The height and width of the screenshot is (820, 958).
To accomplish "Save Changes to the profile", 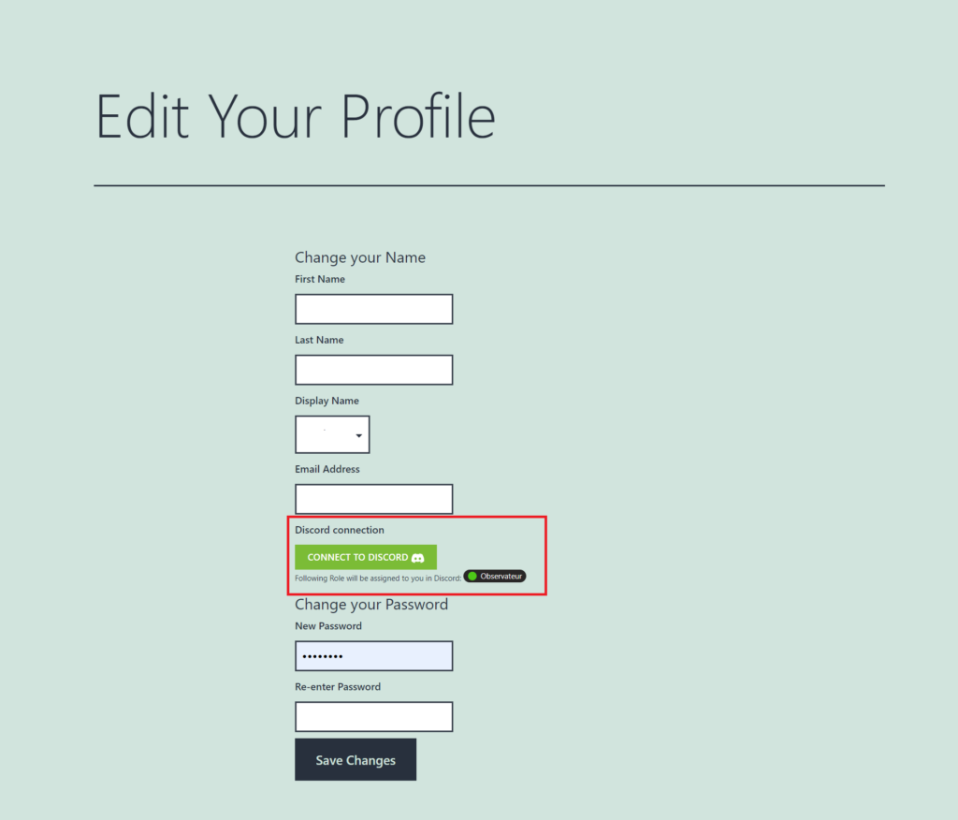I will (356, 759).
